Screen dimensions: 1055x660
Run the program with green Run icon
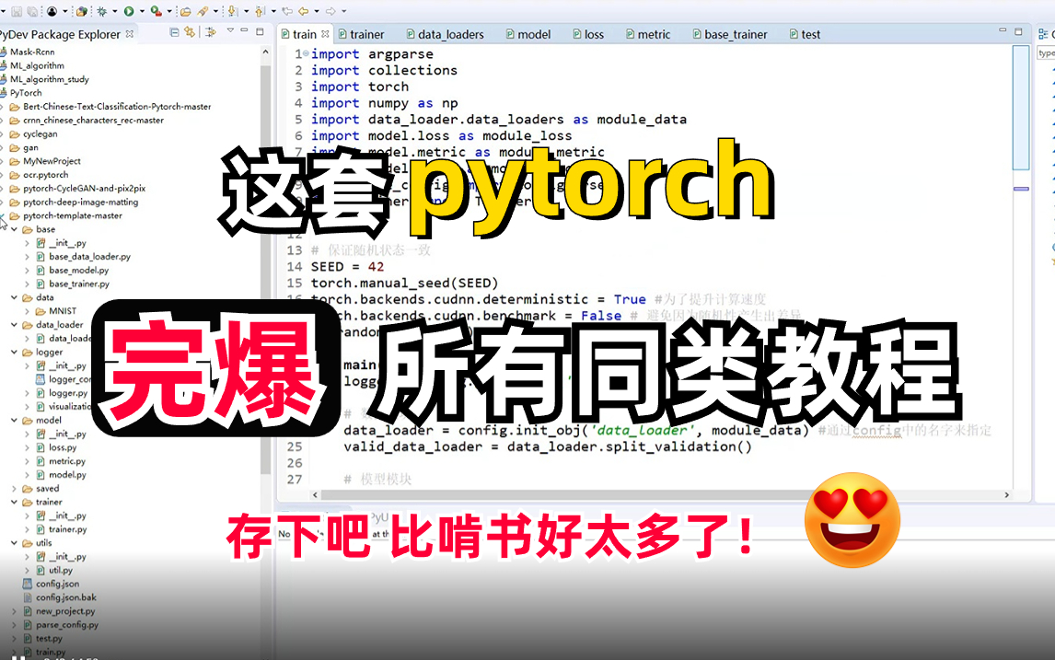(129, 11)
